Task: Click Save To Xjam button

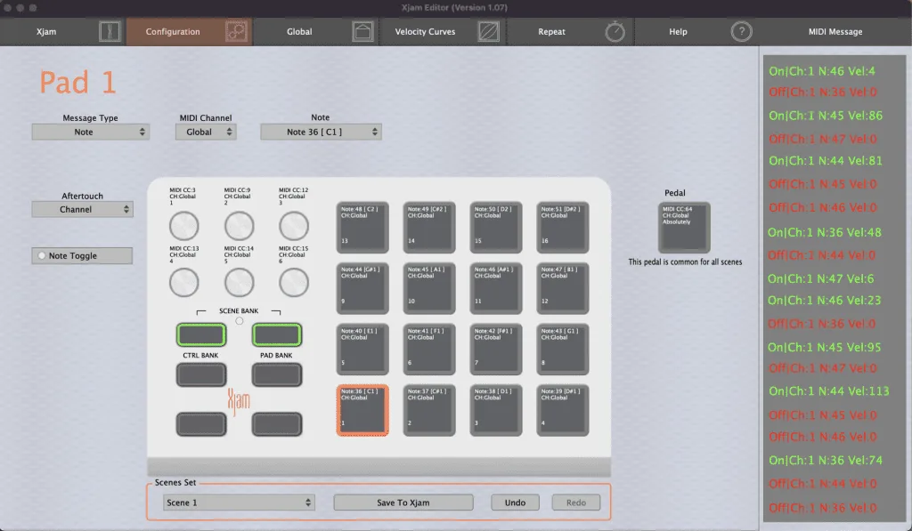Action: coord(403,503)
